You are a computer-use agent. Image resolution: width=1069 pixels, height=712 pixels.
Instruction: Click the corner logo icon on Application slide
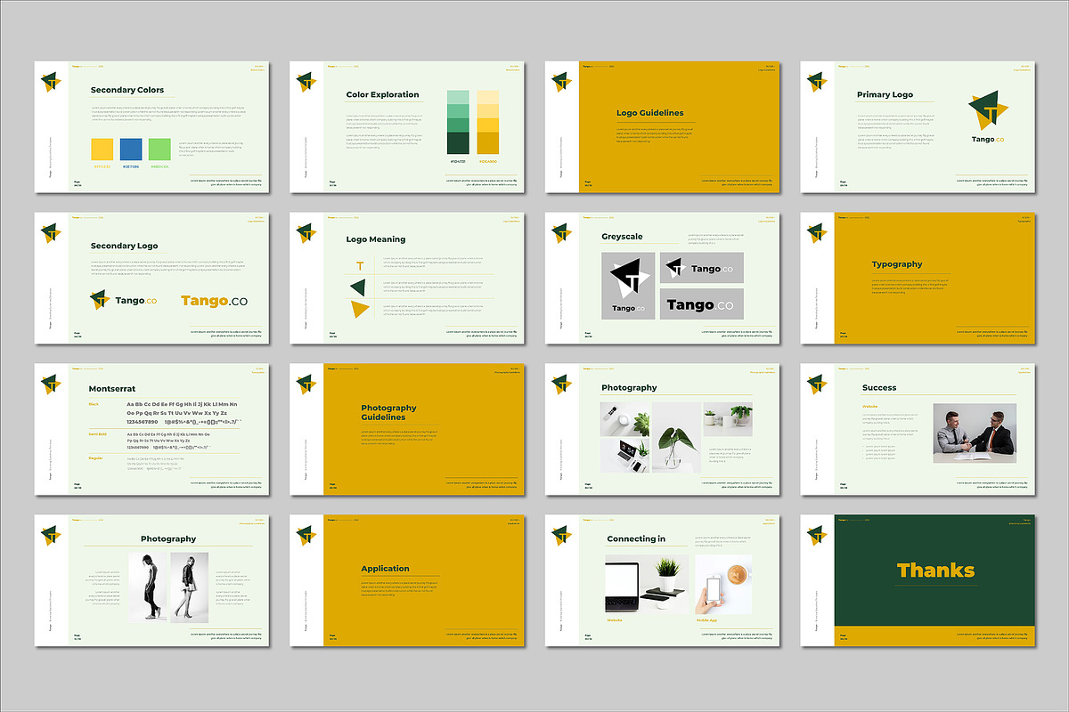[x=306, y=536]
